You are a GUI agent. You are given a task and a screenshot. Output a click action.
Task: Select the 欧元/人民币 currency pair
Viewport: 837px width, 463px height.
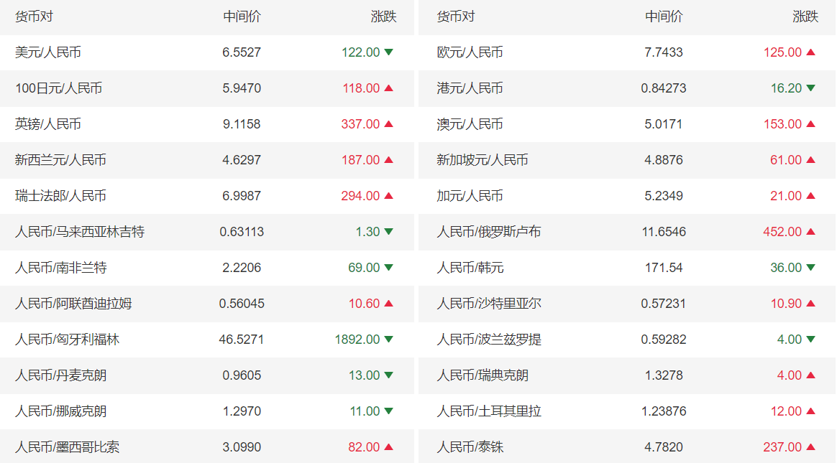pyautogui.click(x=470, y=52)
